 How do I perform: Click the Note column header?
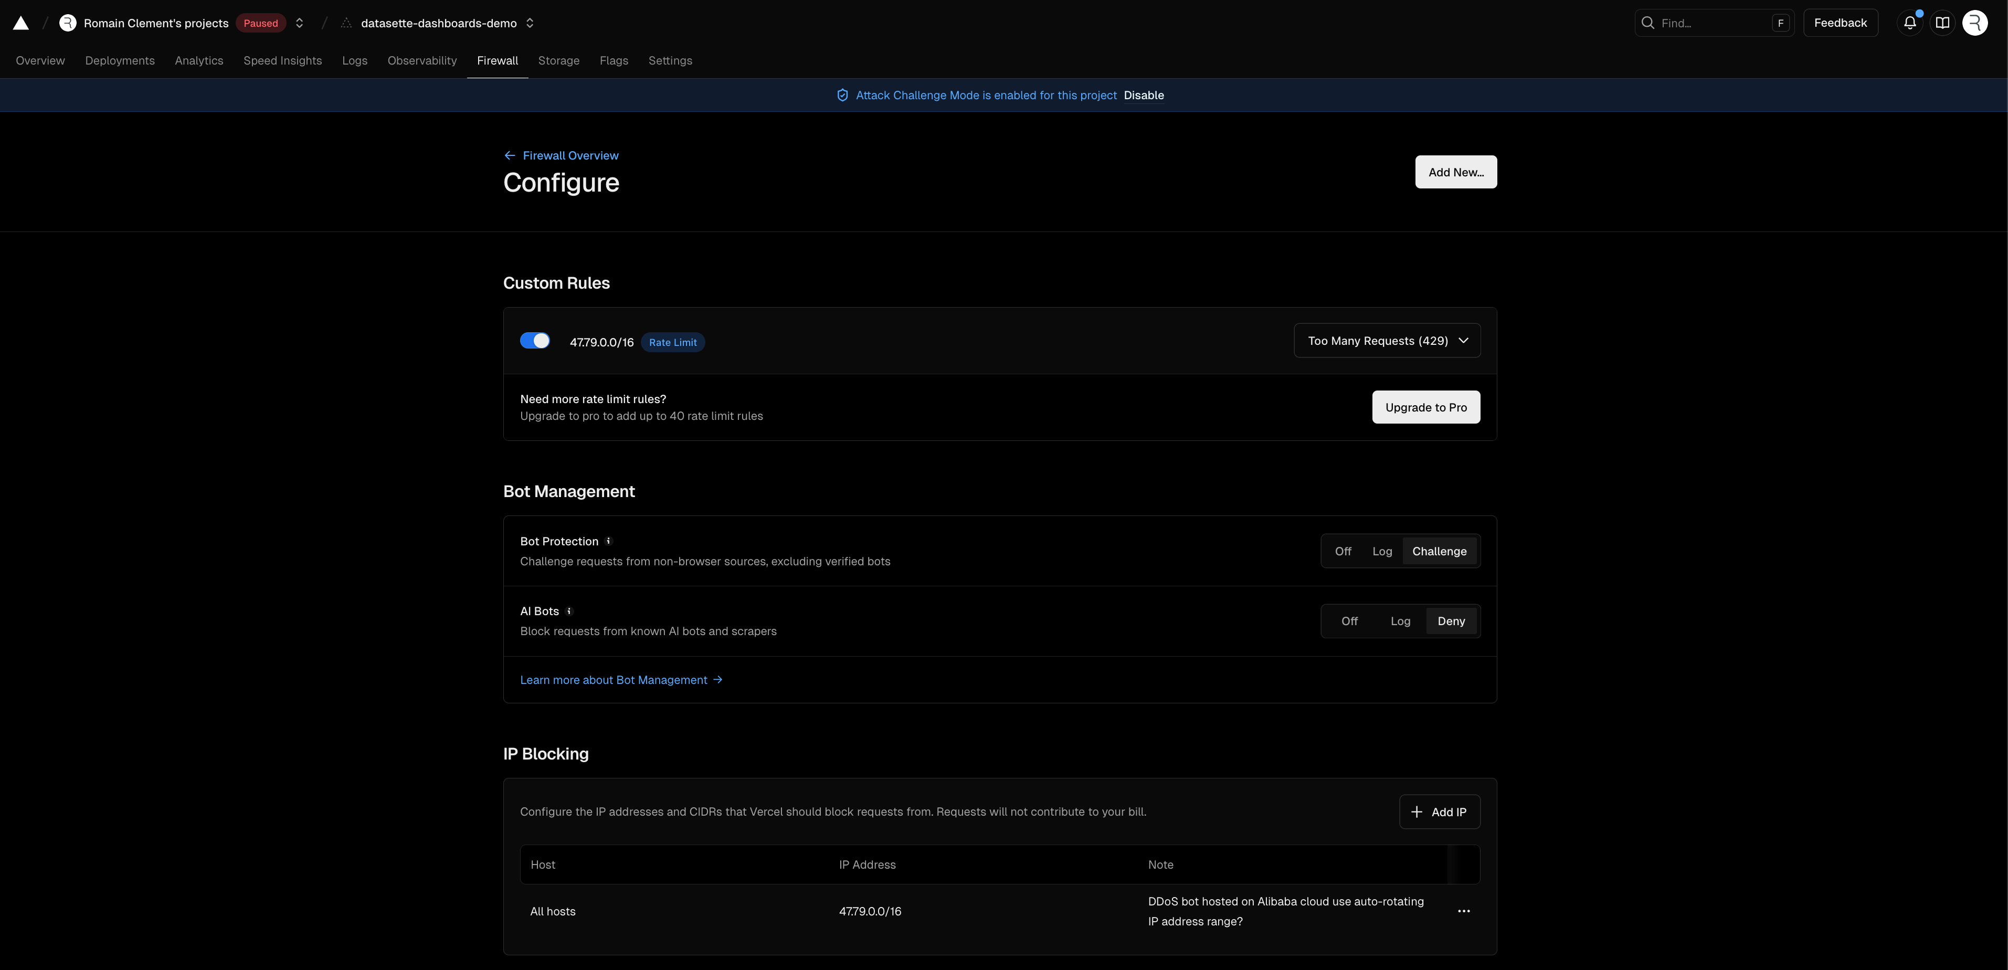1161,864
